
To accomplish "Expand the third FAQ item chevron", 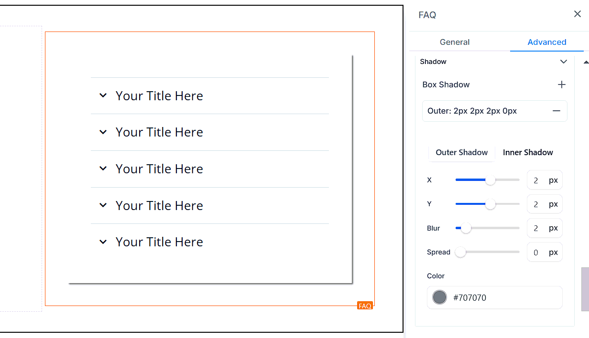I will click(103, 169).
